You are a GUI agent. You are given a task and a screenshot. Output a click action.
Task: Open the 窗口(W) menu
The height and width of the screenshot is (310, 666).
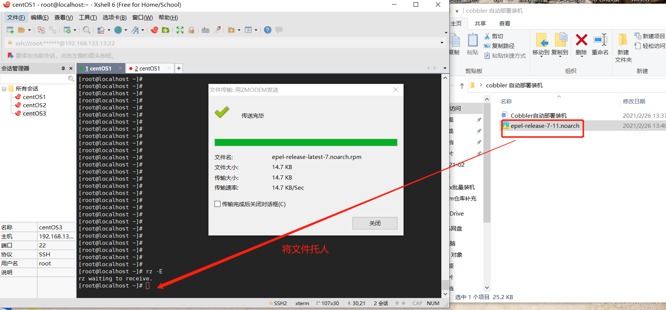[x=142, y=18]
